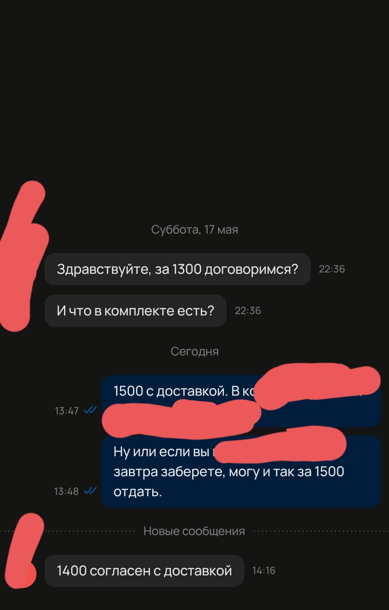Tap the message "Здравствуйте, за 1300 договоримся?"
The image size is (389, 610).
click(177, 269)
